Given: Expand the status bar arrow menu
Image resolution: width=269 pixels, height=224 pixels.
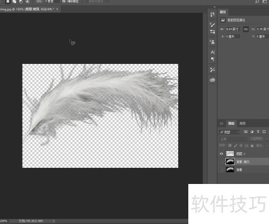Looking at the screenshot, I should coord(54,221).
